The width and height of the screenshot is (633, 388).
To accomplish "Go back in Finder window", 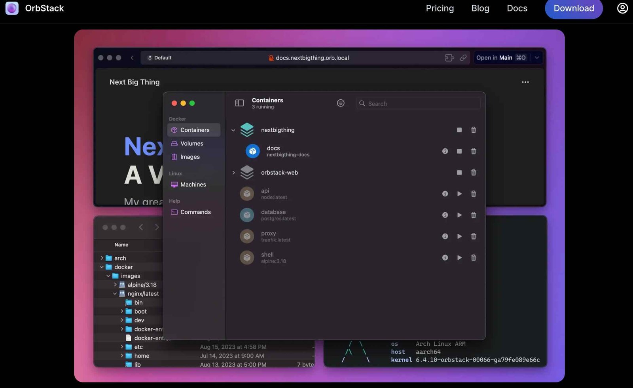I will [x=141, y=227].
